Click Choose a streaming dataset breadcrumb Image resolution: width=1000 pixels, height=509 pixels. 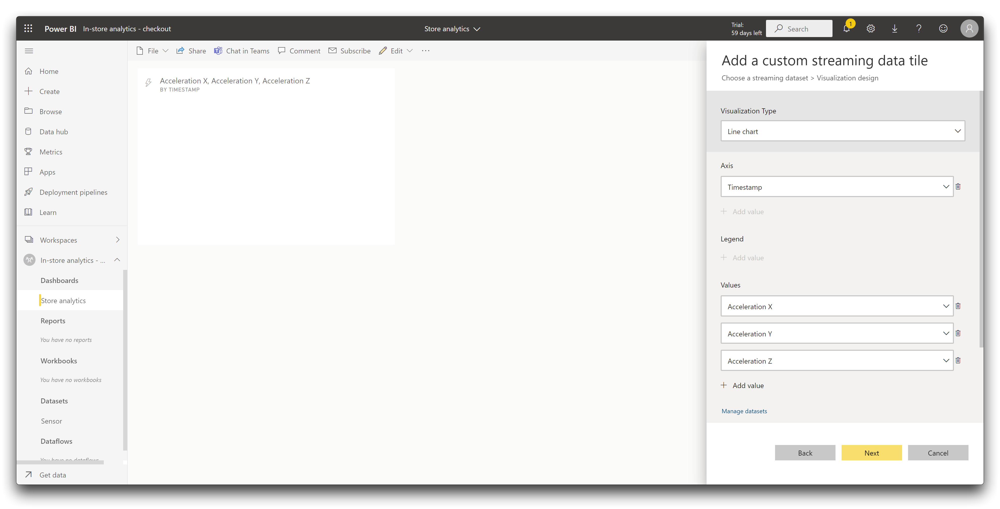[x=764, y=78]
